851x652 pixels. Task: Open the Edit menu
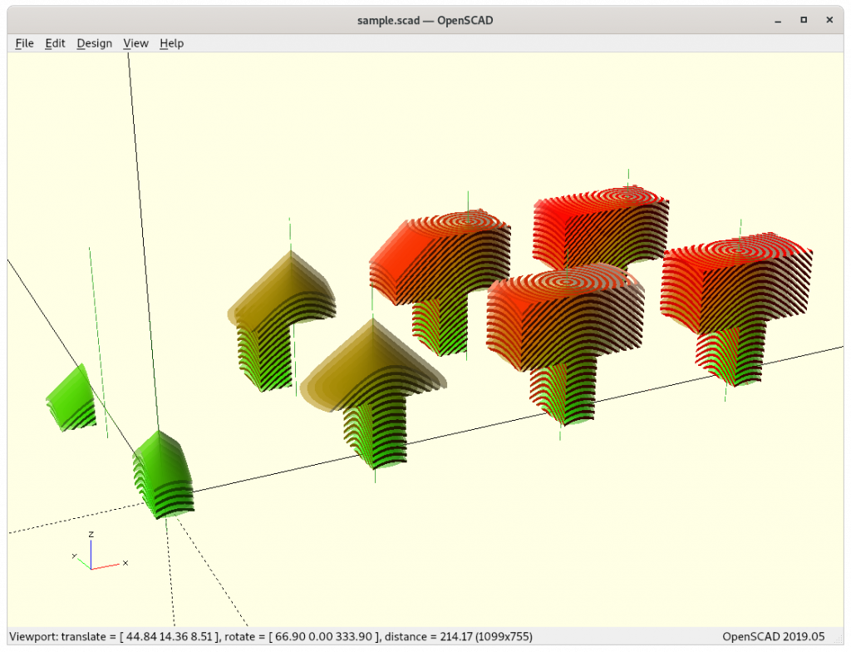tap(55, 43)
